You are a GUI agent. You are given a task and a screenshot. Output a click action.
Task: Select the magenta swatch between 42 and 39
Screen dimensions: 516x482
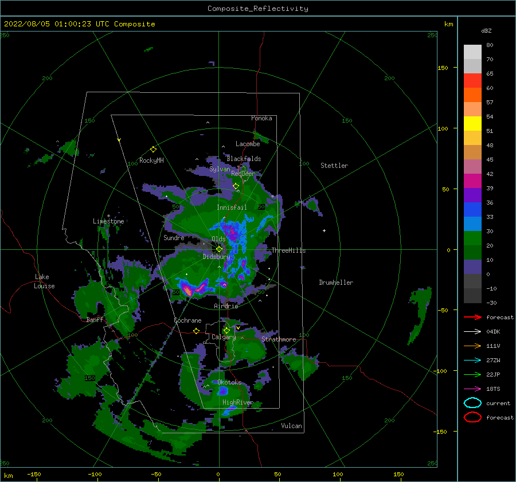tap(472, 181)
